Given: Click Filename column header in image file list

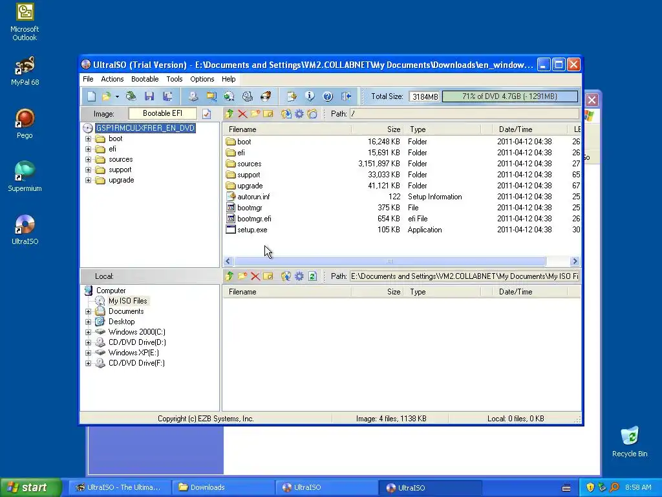Looking at the screenshot, I should (x=287, y=129).
